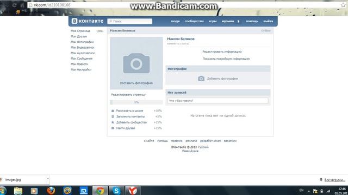This screenshot has width=348, height=195.
Task: Click Русский language link in footer
Action: [203, 147]
